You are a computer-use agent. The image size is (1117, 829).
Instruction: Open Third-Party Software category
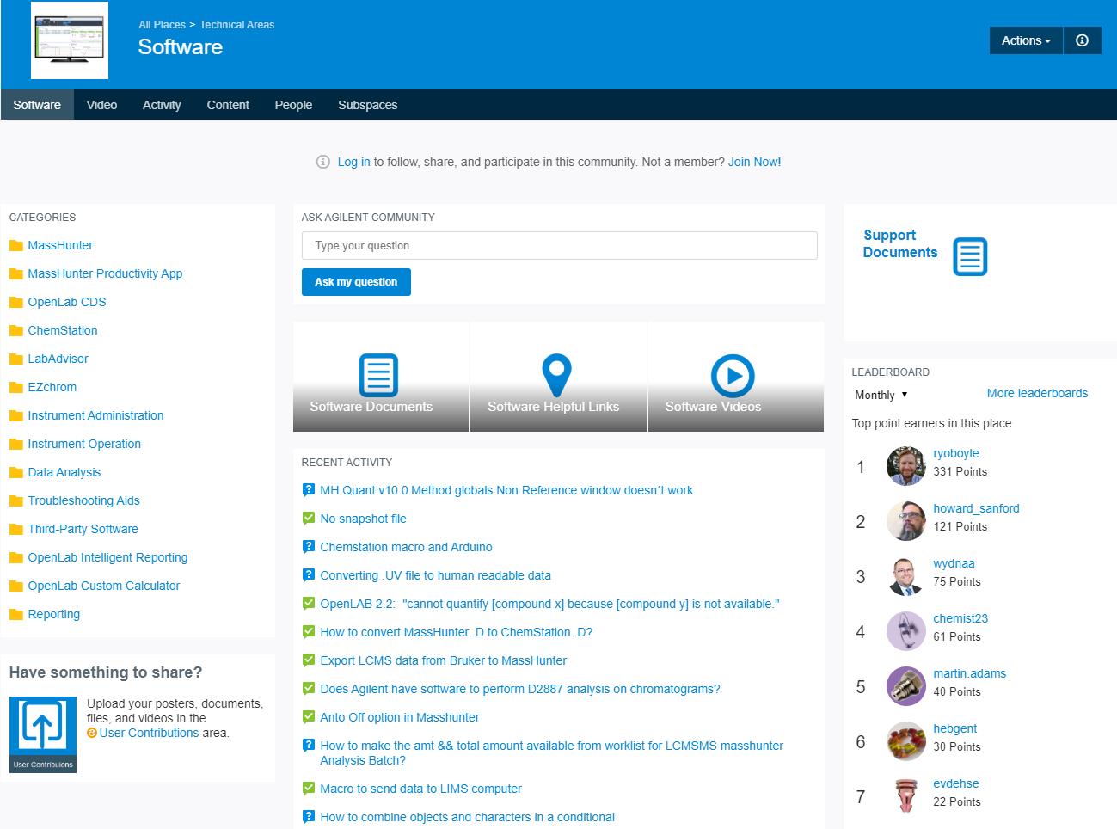tap(83, 529)
